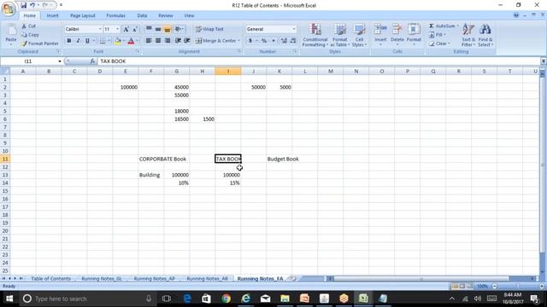
Task: Open the Merge & Center dropdown arrow
Action: pos(239,41)
